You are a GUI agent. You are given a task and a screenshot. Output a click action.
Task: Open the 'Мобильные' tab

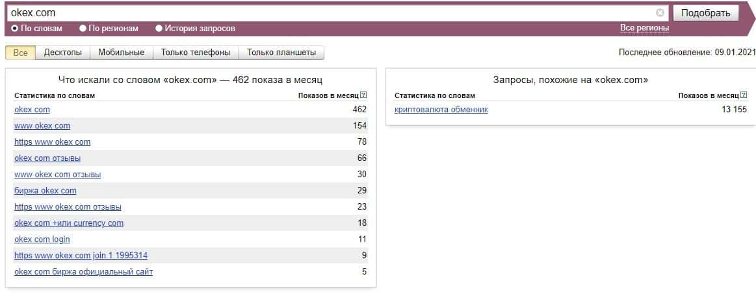[122, 53]
